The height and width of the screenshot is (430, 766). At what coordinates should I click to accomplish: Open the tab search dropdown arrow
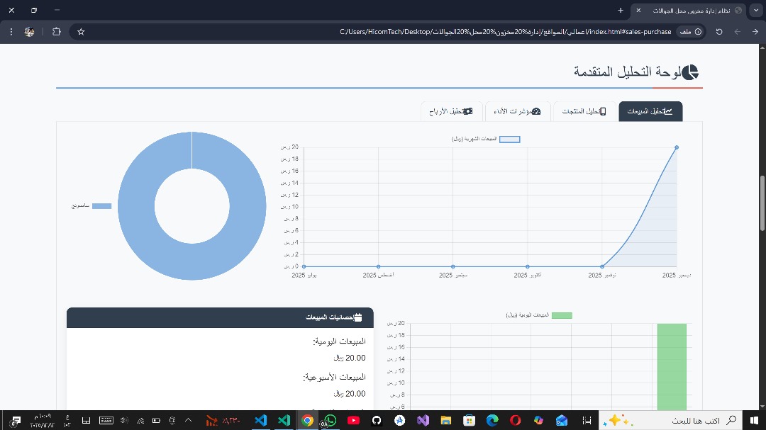(x=756, y=10)
